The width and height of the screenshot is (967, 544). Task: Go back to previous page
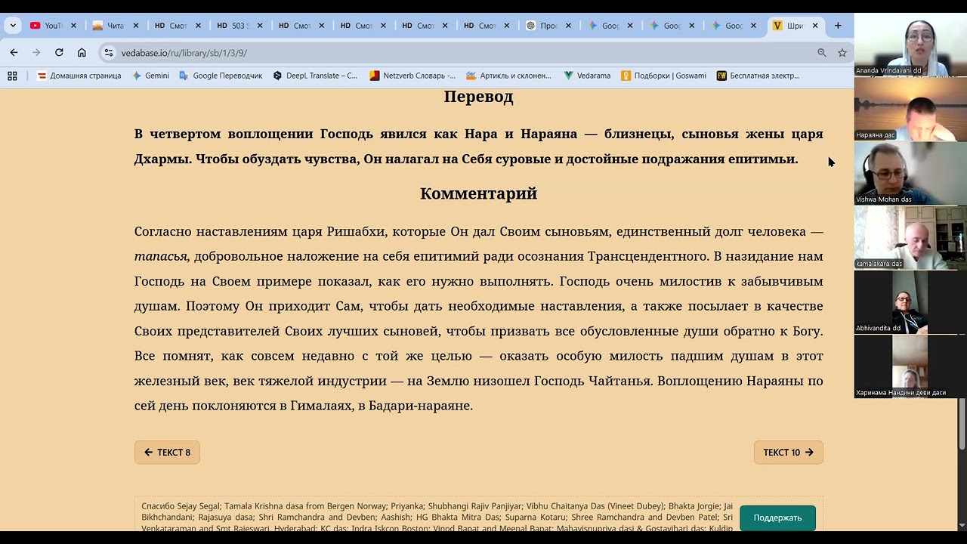pos(14,53)
